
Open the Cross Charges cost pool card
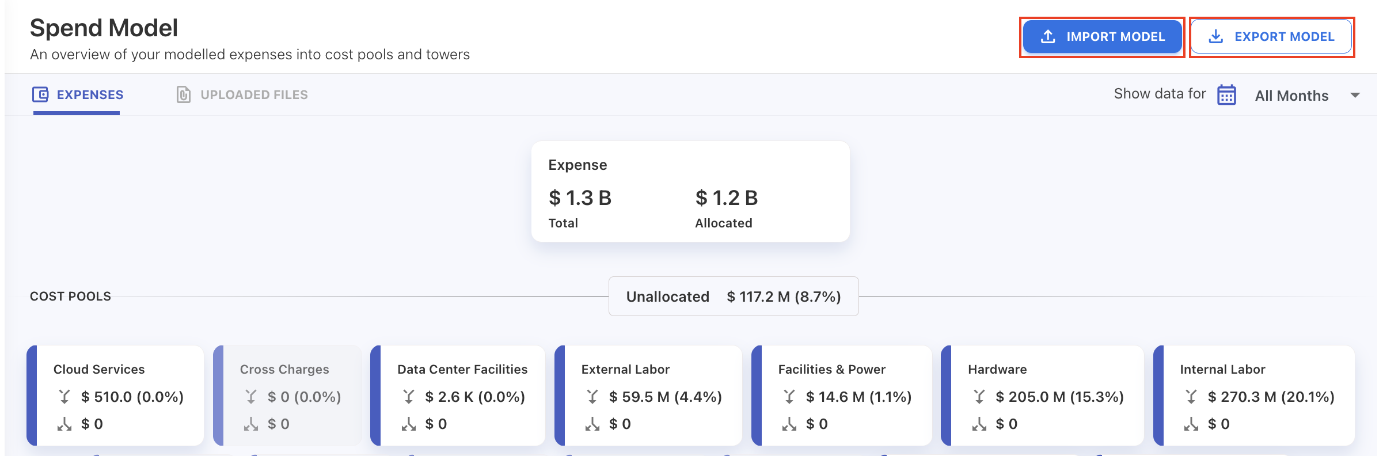[287, 396]
